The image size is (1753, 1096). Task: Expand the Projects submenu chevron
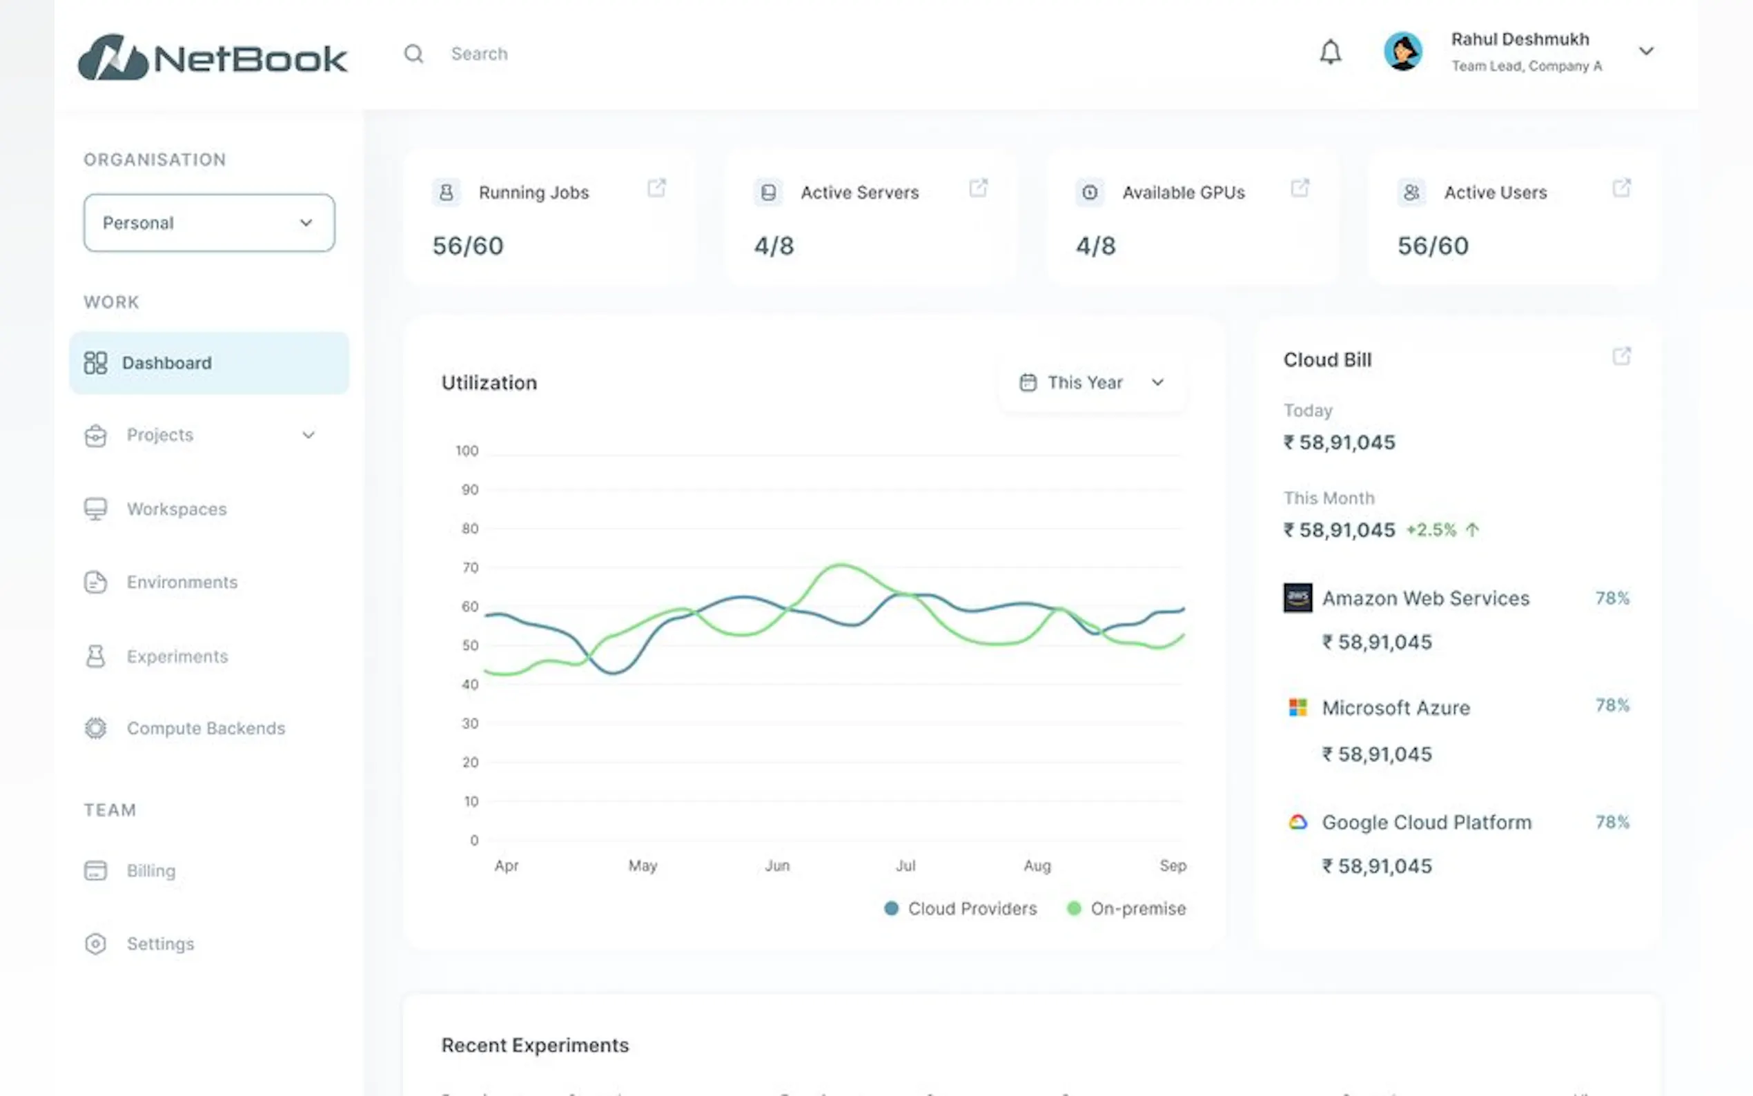309,435
